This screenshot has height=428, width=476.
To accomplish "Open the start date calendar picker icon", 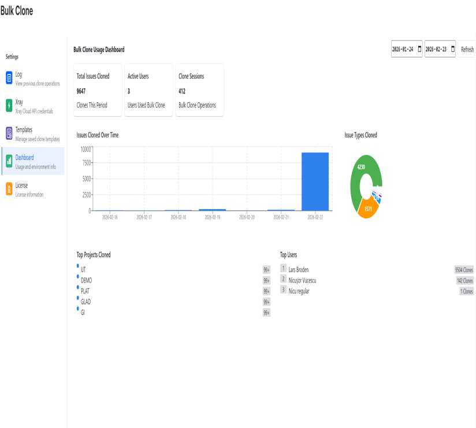I will pyautogui.click(x=419, y=49).
